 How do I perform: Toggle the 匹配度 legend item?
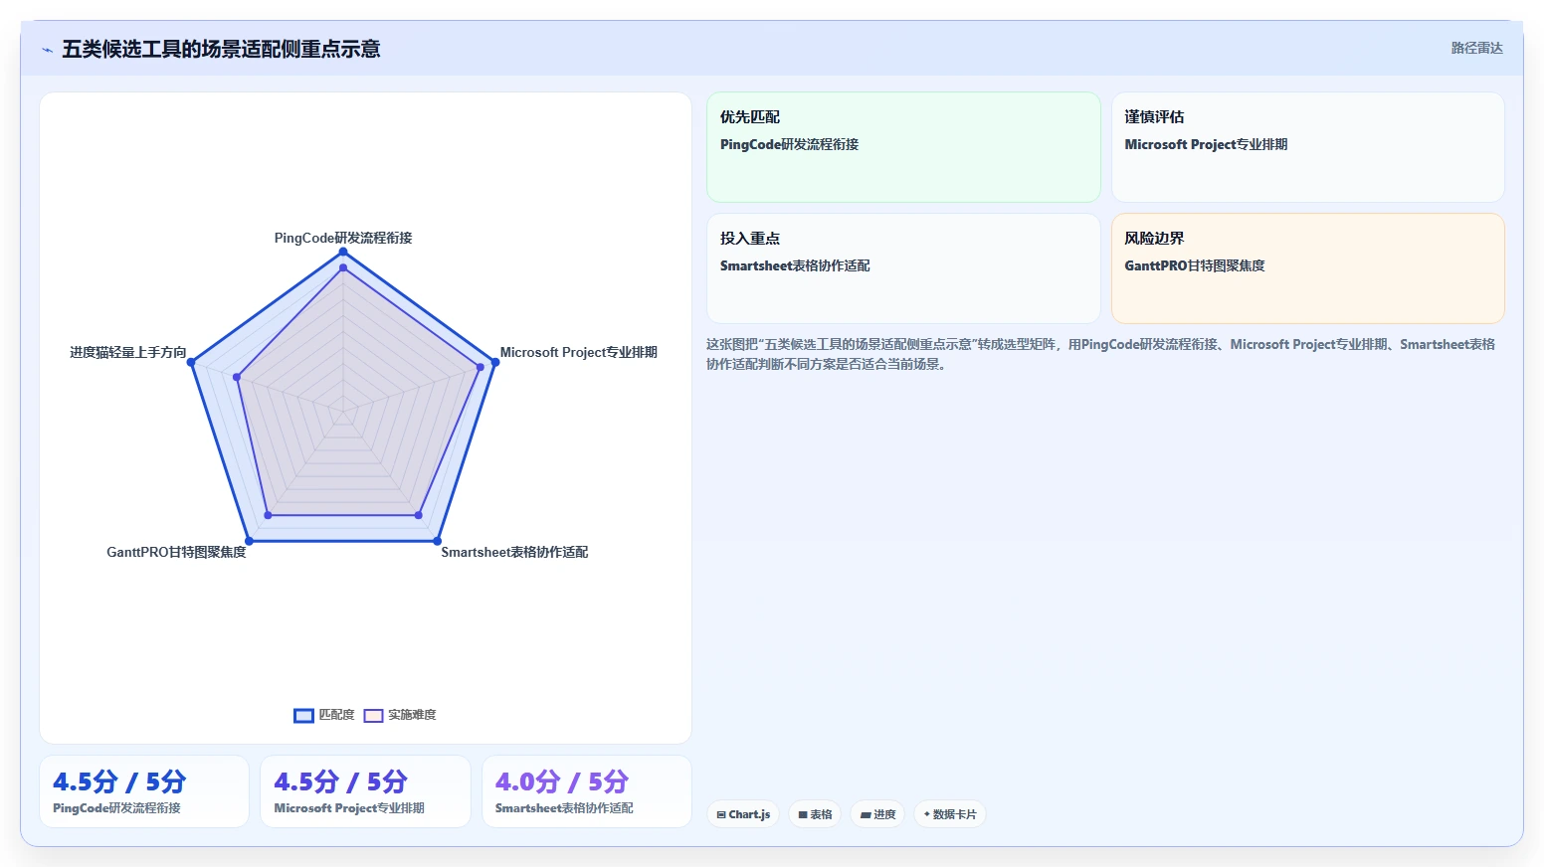pyautogui.click(x=324, y=715)
